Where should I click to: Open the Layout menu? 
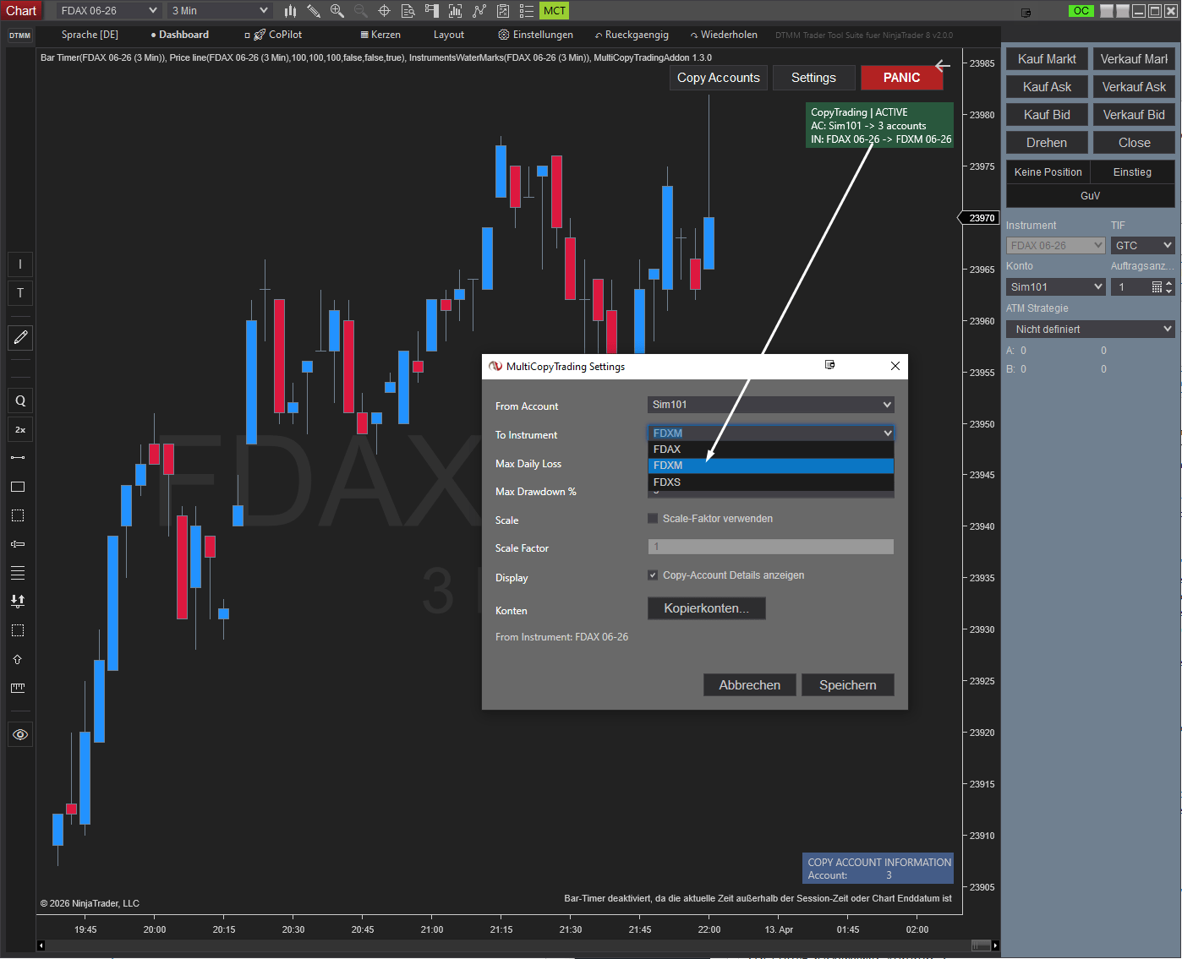448,35
